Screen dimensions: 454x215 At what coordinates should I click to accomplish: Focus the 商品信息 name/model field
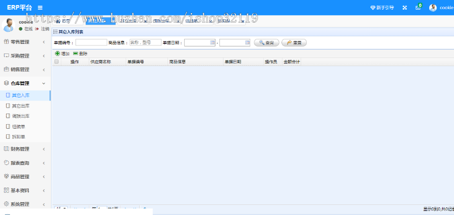145,42
